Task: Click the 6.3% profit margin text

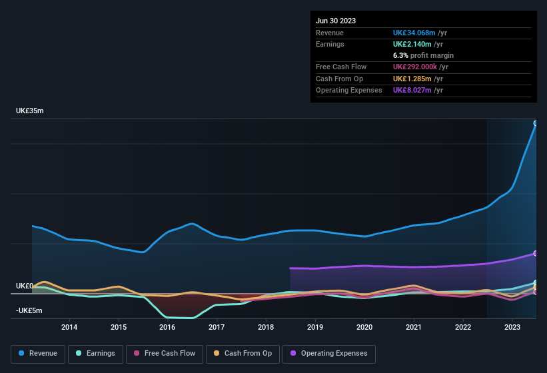Action: (x=423, y=55)
